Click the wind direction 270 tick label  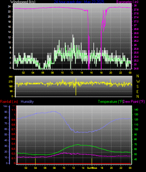tap(11, 82)
